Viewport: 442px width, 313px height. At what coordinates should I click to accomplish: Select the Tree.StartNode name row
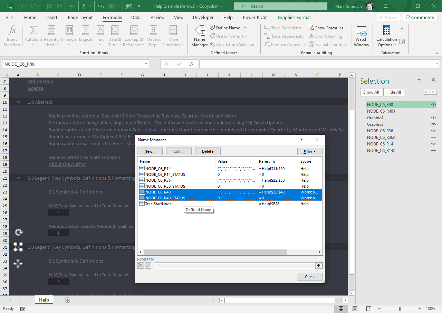(x=158, y=204)
